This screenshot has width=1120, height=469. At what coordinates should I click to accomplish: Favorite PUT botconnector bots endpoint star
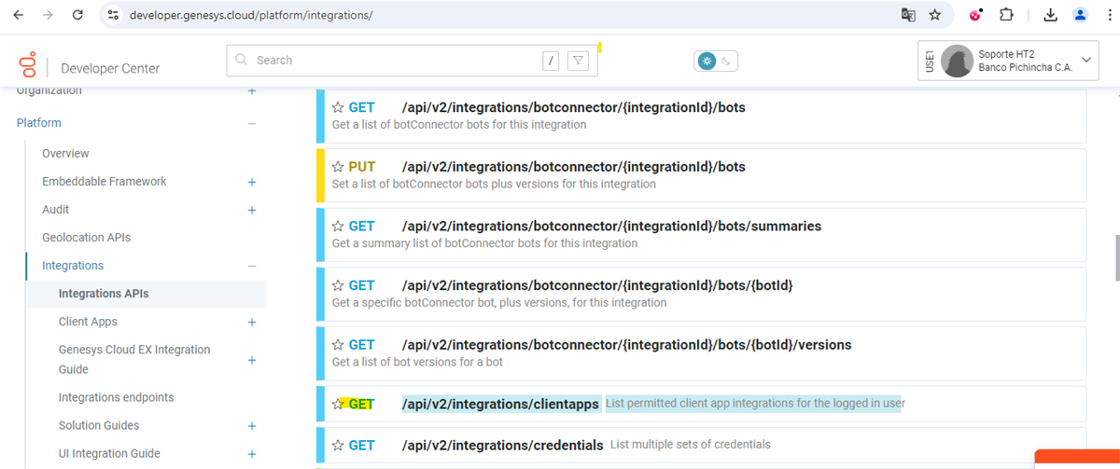point(339,167)
